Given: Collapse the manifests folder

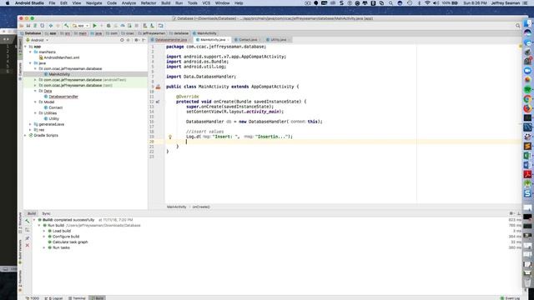Looking at the screenshot, I should click(30, 52).
